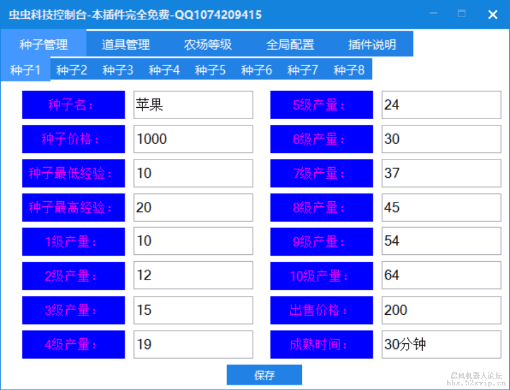The height and width of the screenshot is (390, 510).
Task: Click the 出售价格 field showing 200
Action: [441, 310]
